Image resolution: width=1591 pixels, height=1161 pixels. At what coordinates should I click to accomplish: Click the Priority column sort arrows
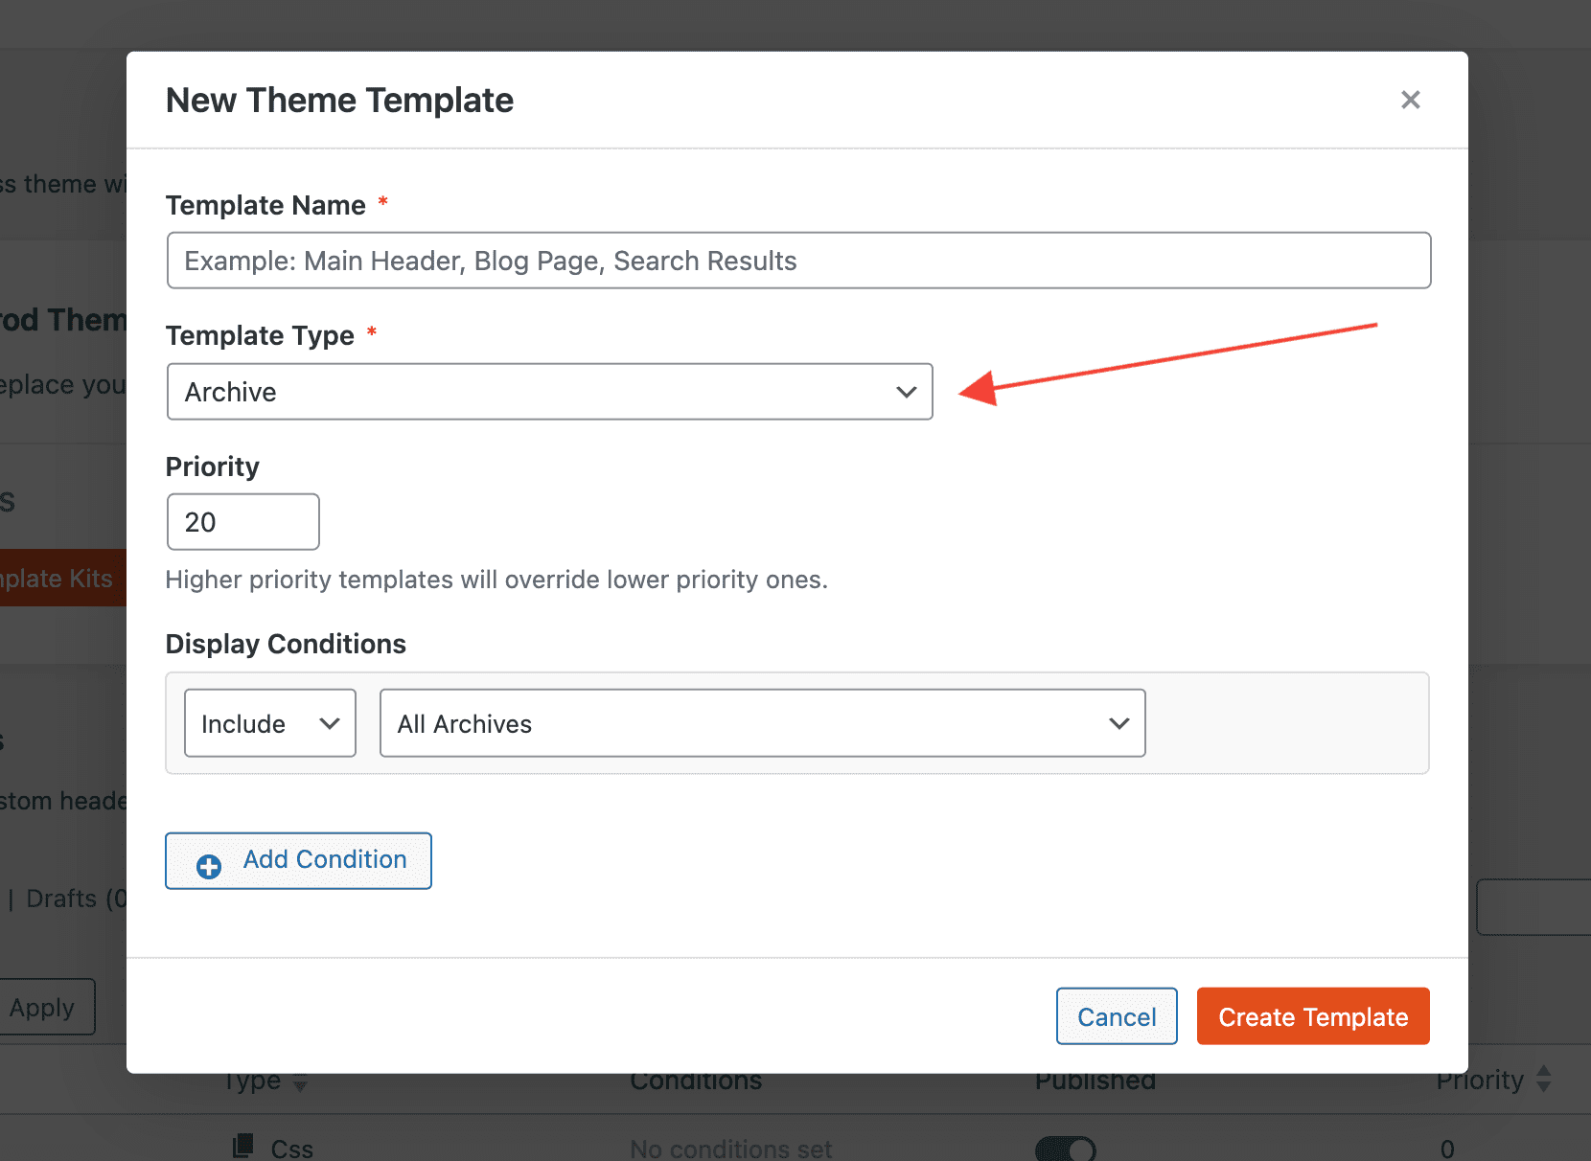point(1544,1080)
